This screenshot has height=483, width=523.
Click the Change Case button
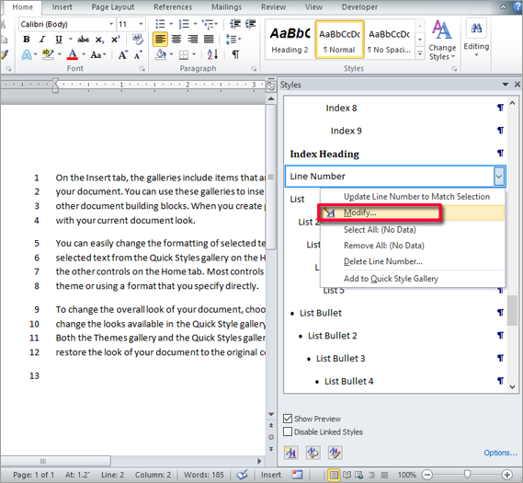coord(97,54)
